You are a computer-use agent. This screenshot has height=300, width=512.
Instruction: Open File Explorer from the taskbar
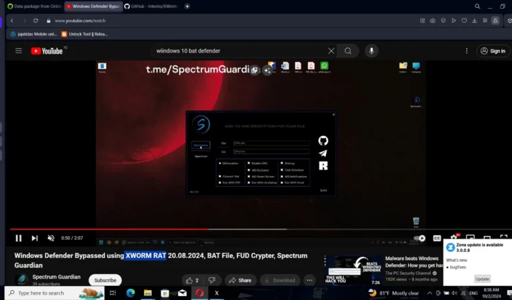coord(147,293)
